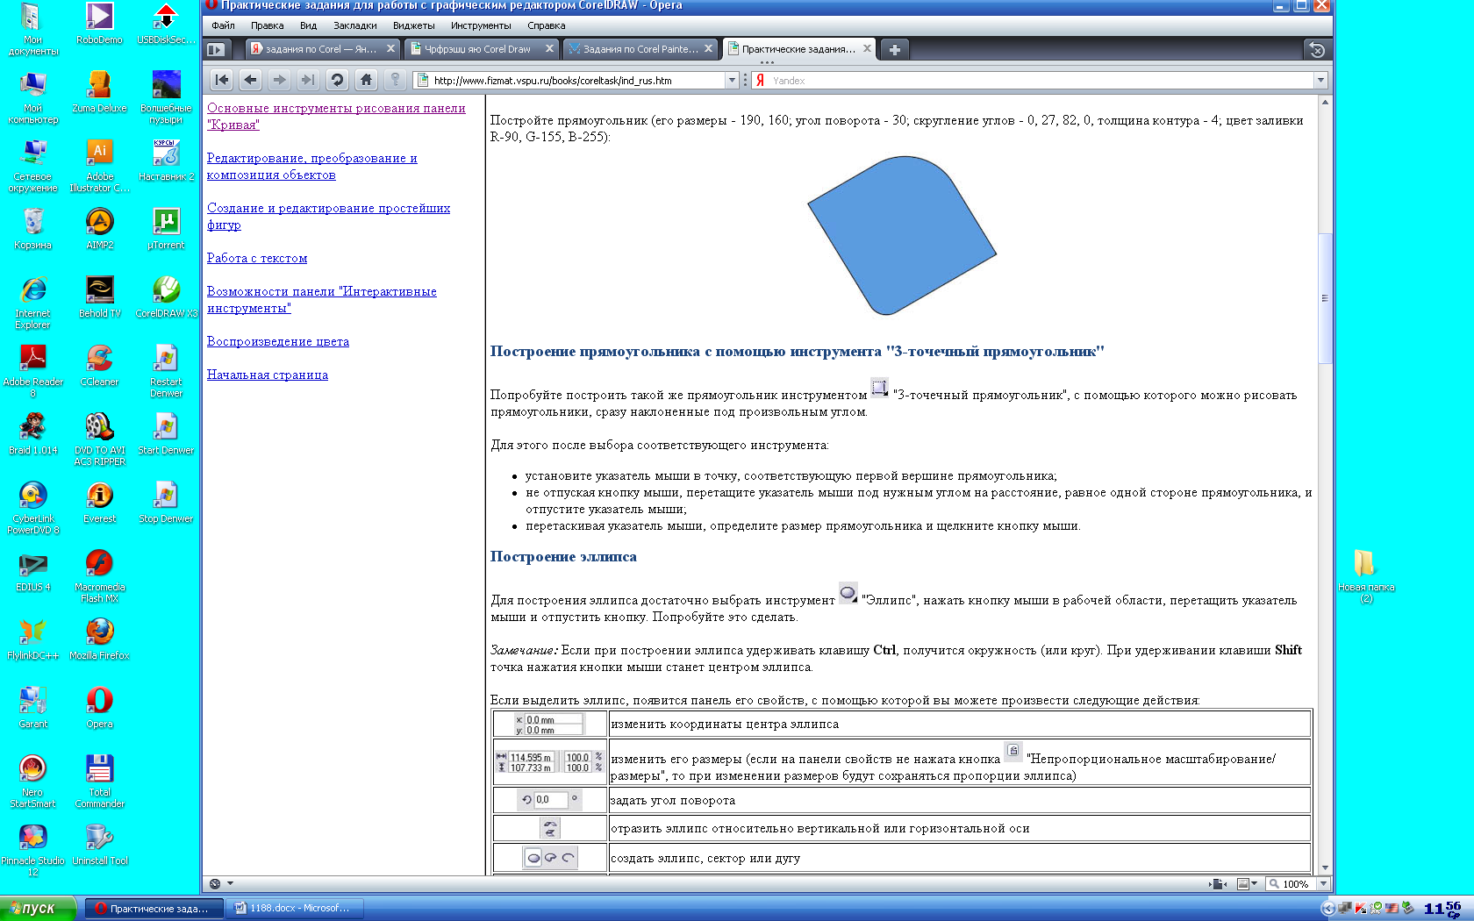Image resolution: width=1474 pixels, height=921 pixels.
Task: Switch to the 'Задания по Corel Painte...' tab
Action: tap(639, 49)
